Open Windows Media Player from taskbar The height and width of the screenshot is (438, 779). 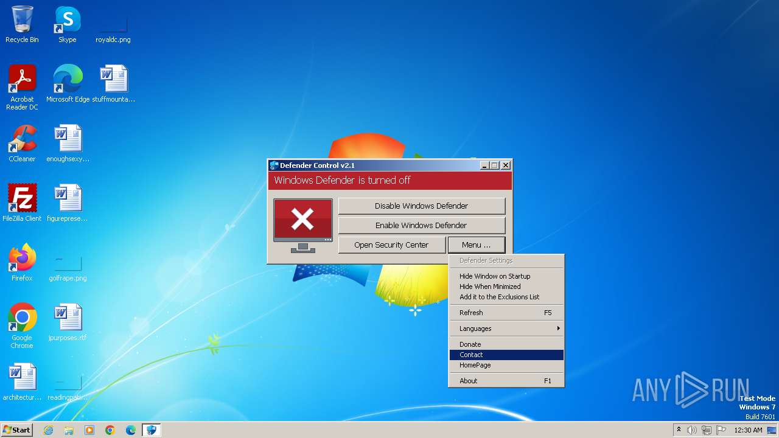pos(89,430)
